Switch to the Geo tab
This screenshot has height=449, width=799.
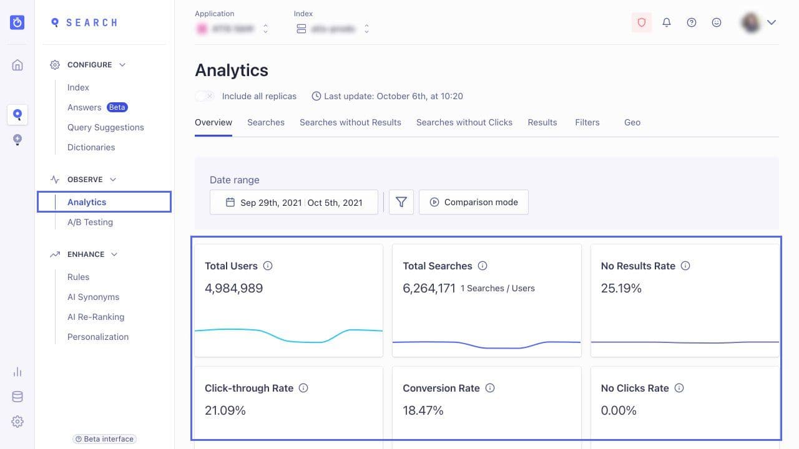632,122
